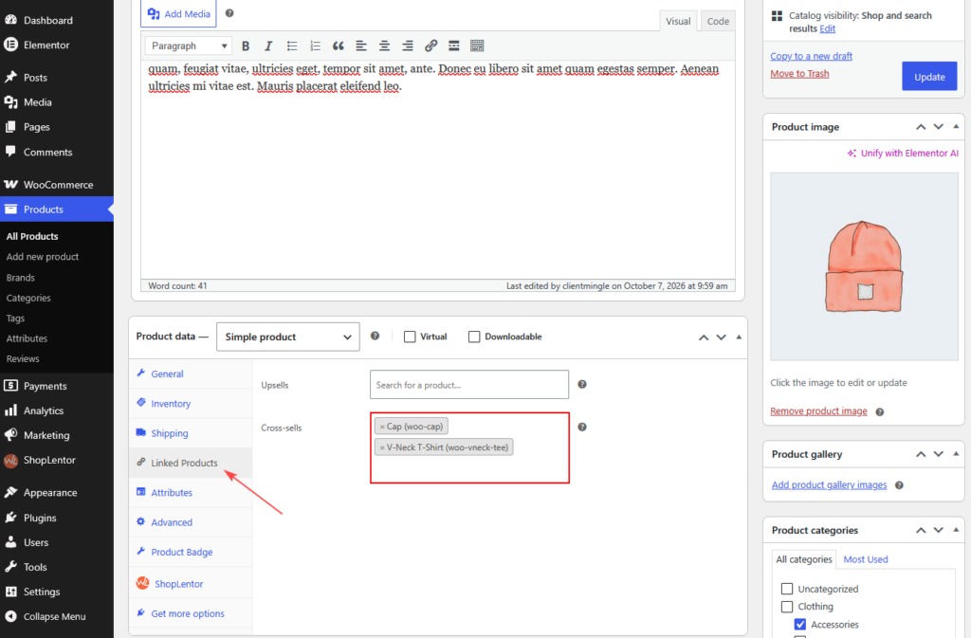The height and width of the screenshot is (638, 971).
Task: Click the beanie product image thumbnail
Action: tap(864, 266)
